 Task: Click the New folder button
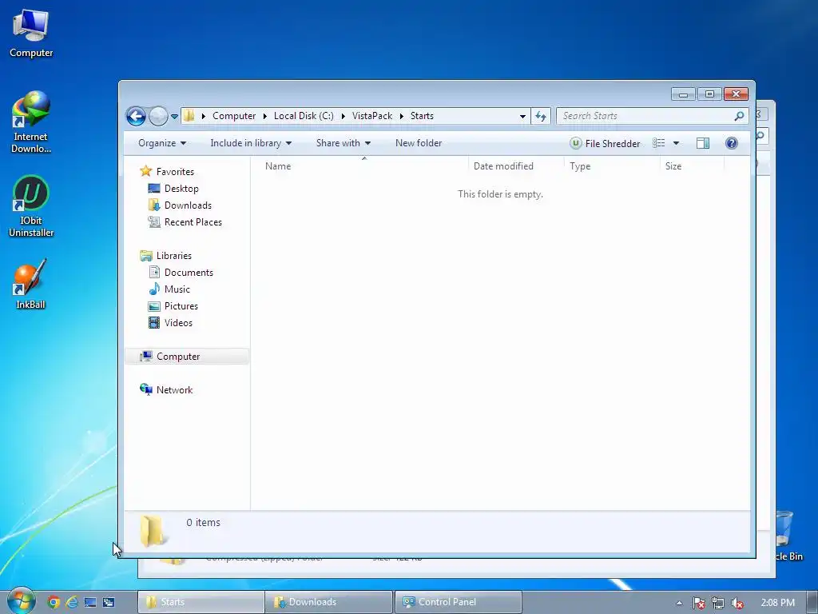click(419, 143)
